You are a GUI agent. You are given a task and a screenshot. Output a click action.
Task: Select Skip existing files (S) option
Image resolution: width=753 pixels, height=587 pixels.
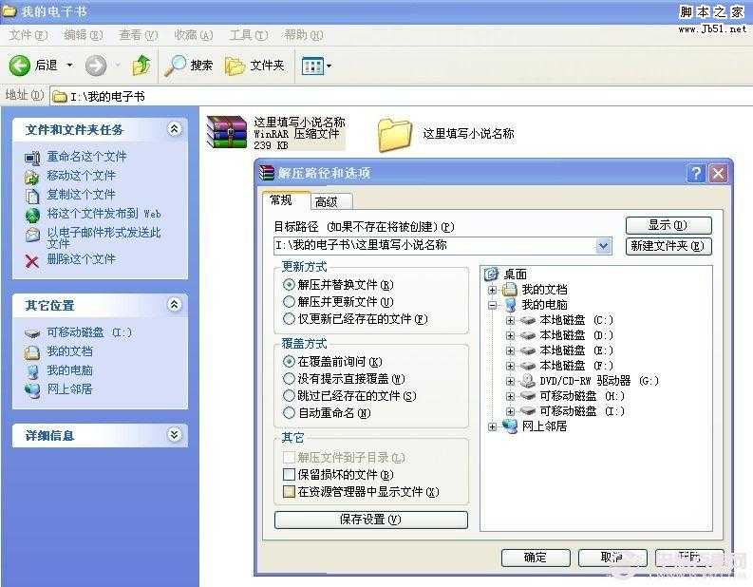tap(289, 396)
